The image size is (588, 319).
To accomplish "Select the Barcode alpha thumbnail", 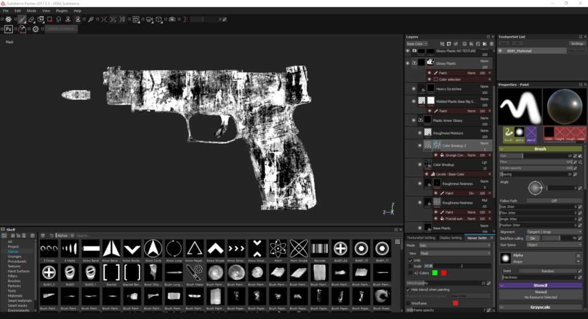I will 319,248.
